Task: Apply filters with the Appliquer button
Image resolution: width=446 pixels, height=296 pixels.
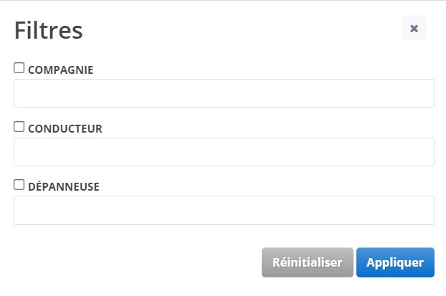Action: (x=395, y=263)
